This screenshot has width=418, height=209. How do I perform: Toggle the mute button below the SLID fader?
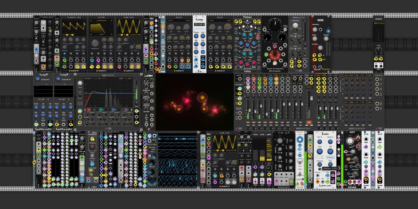(248, 122)
